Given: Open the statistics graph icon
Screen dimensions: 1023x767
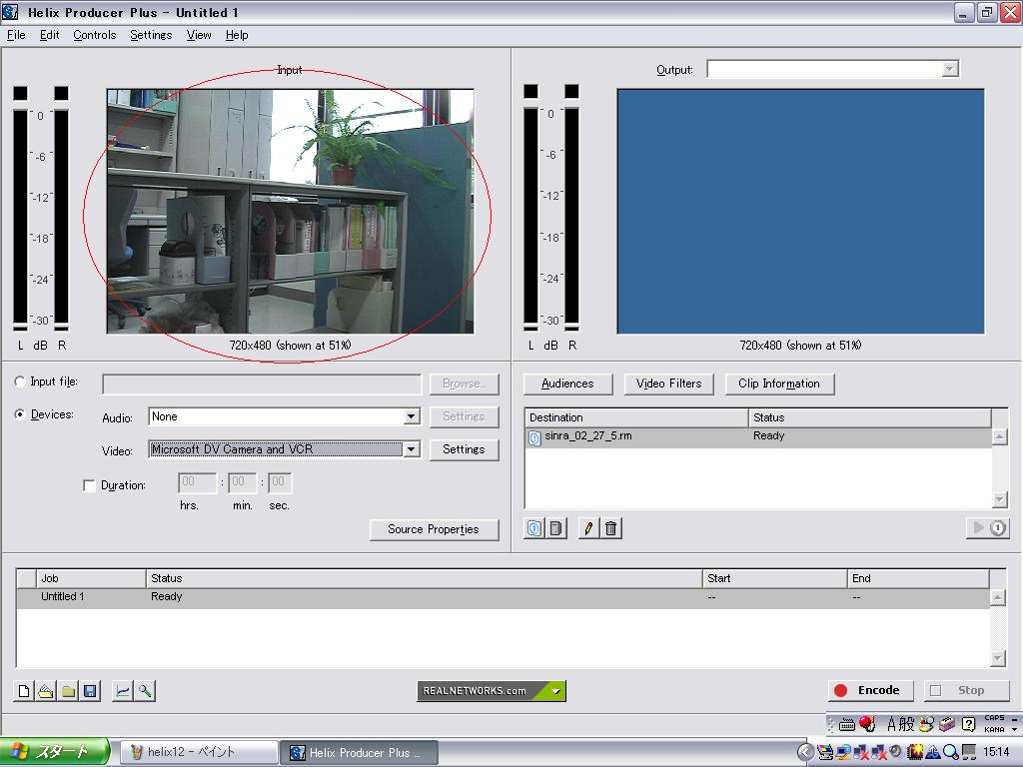Looking at the screenshot, I should [122, 691].
